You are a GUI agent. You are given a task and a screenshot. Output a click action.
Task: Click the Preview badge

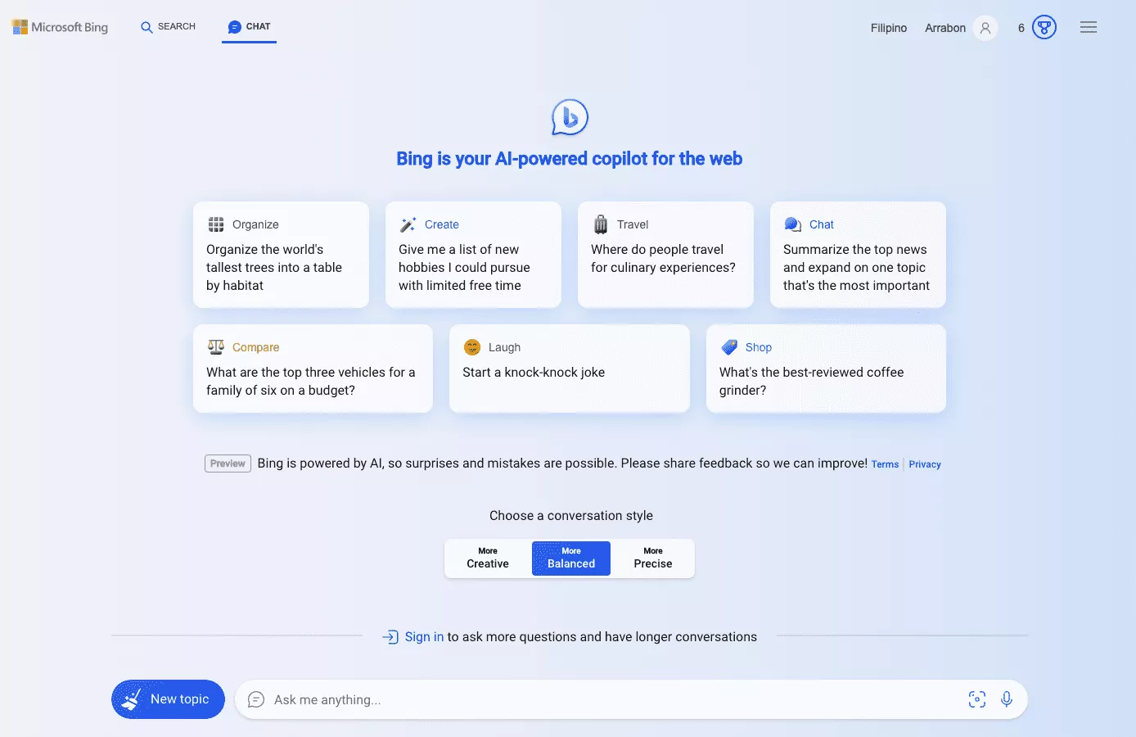pos(228,463)
